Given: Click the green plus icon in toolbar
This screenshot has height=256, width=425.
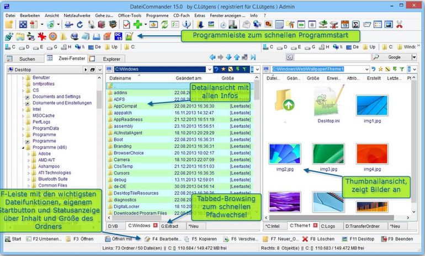Looking at the screenshot, I should pyautogui.click(x=137, y=24).
